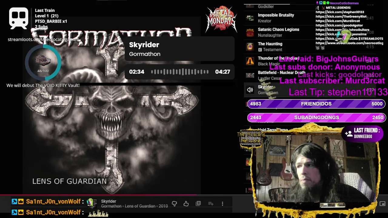Click the NecroCaticGames chat username
388x218 pixels.
click(x=344, y=3)
